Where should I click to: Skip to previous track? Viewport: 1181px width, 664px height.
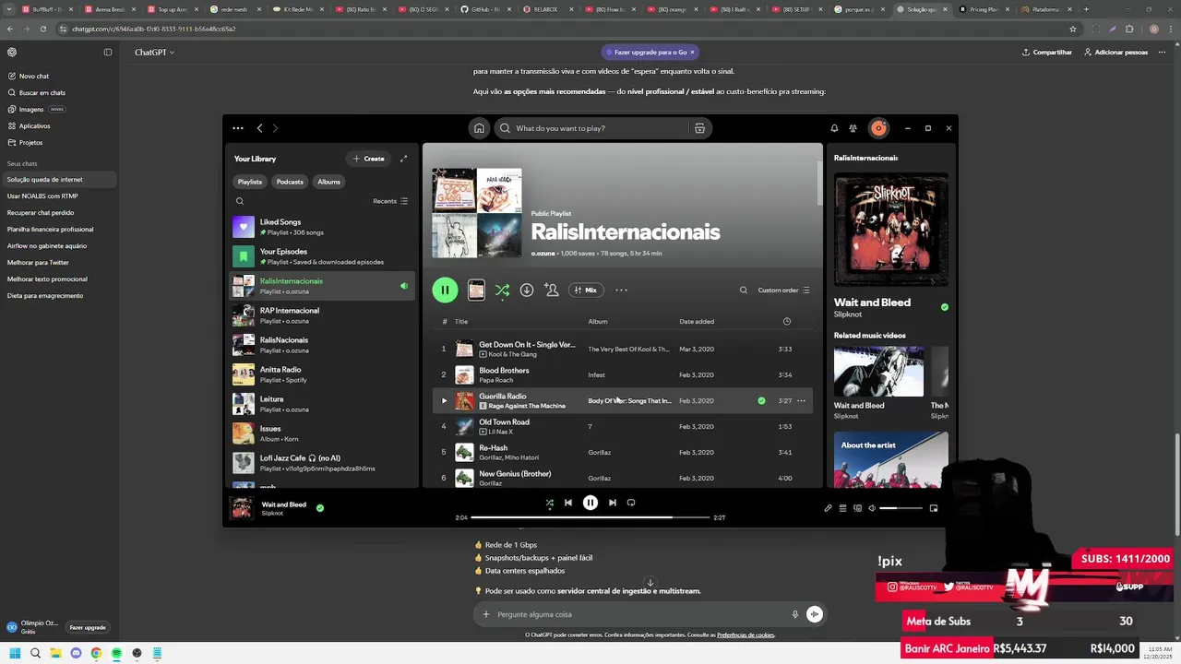click(568, 503)
